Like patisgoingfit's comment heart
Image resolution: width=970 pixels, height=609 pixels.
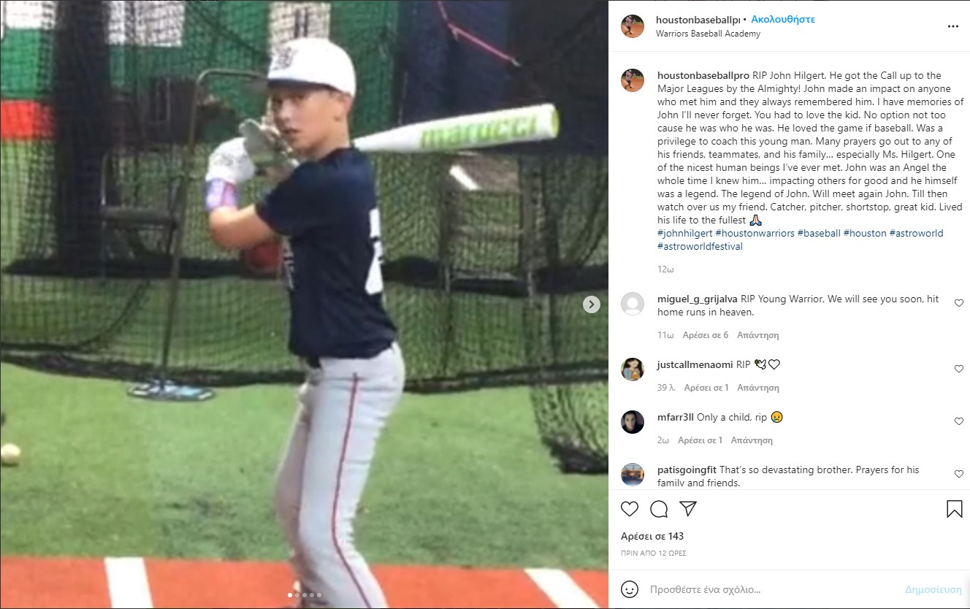(x=959, y=474)
